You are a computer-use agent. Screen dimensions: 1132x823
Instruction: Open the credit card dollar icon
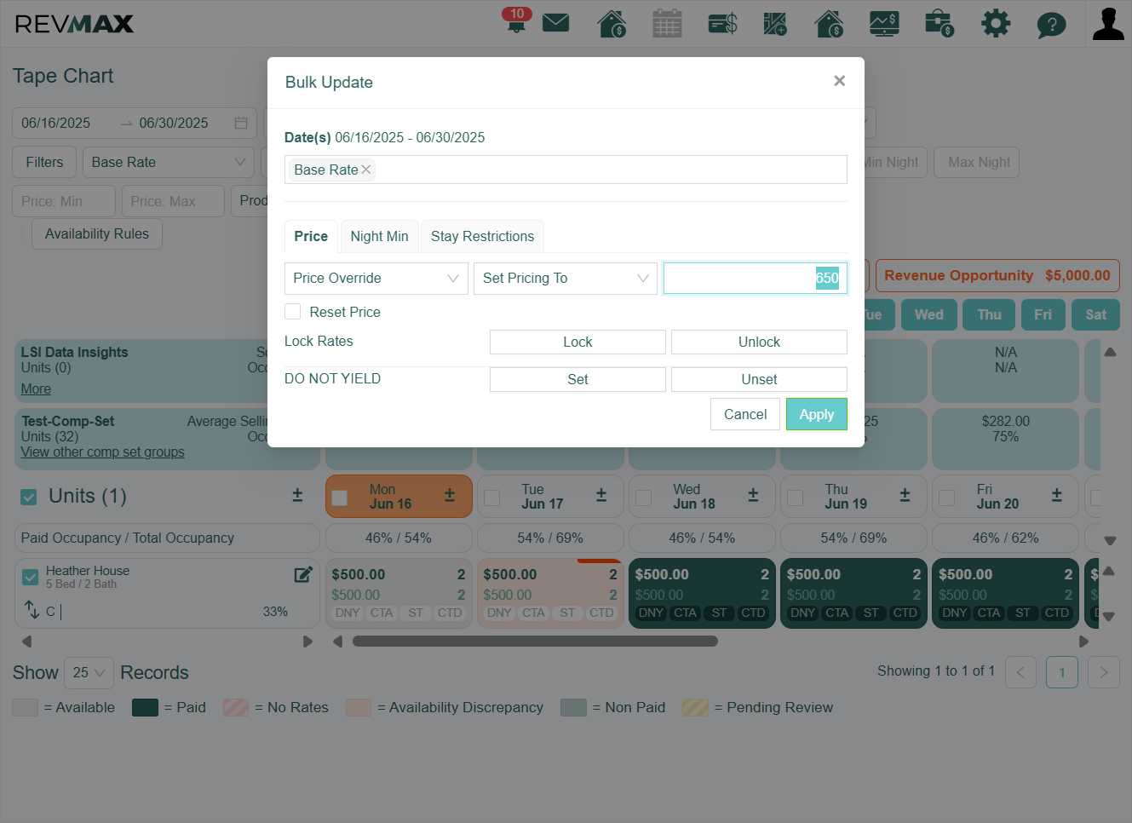point(722,23)
